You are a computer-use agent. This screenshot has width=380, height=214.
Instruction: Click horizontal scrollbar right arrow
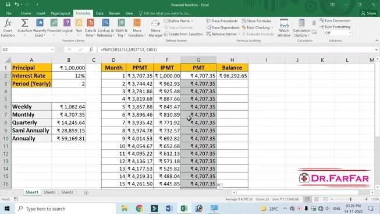[372, 192]
